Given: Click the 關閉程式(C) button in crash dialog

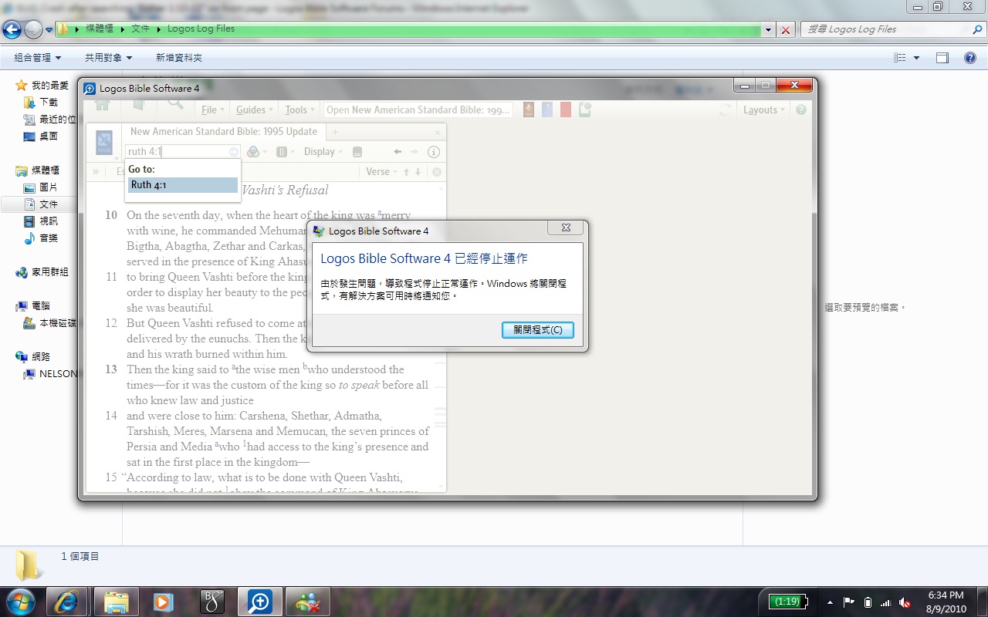Looking at the screenshot, I should [538, 330].
